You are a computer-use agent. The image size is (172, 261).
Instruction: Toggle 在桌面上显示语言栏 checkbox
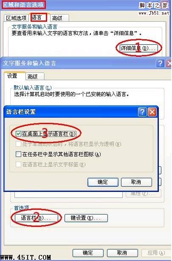18,133
